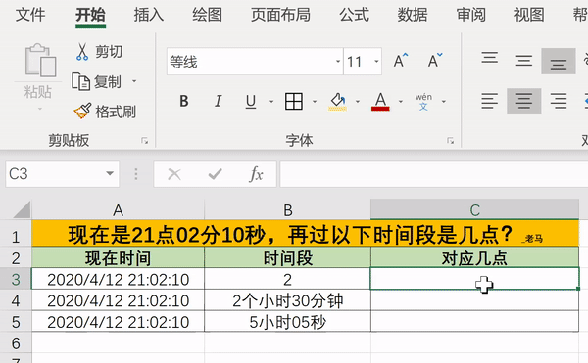The image size is (588, 363).
Task: Click the Paste clipboard icon
Action: (40, 60)
